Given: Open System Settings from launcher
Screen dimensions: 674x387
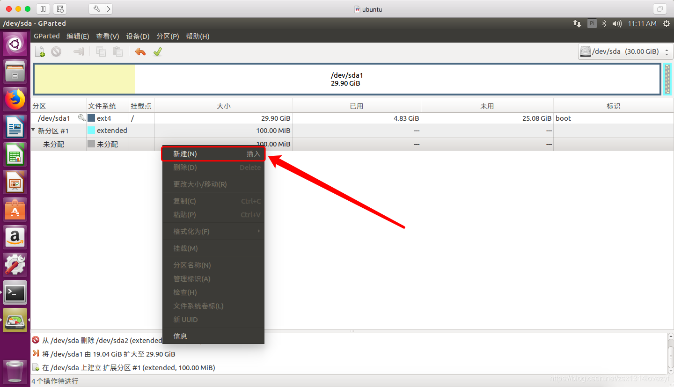Looking at the screenshot, I should coord(15,265).
